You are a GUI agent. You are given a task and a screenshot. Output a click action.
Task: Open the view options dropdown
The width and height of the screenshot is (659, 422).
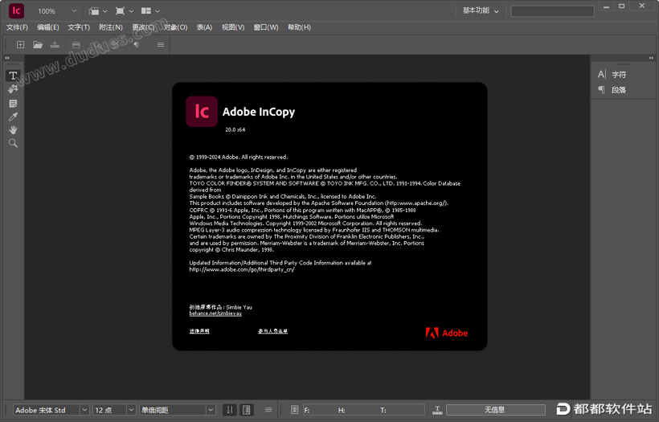tap(98, 11)
